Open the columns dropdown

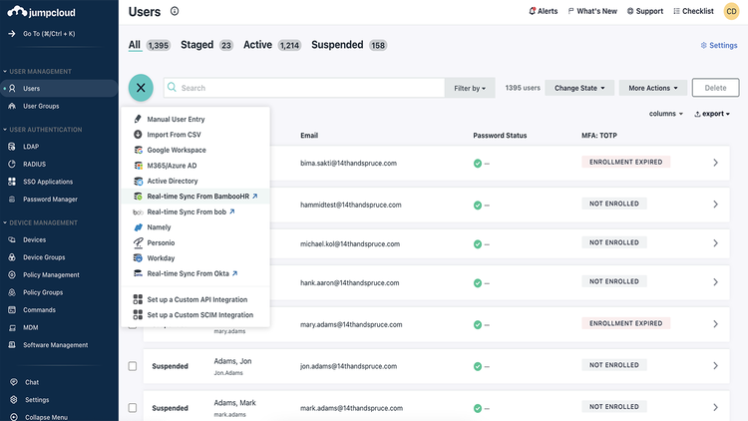[666, 114]
